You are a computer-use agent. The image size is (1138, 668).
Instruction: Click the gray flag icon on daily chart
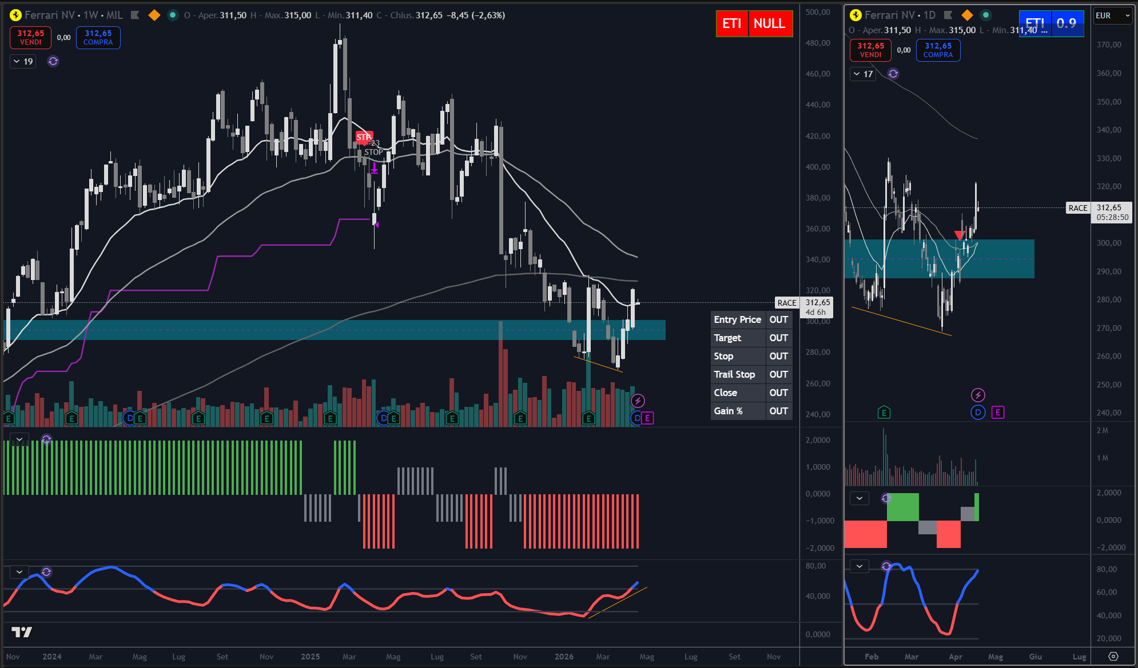(x=948, y=15)
